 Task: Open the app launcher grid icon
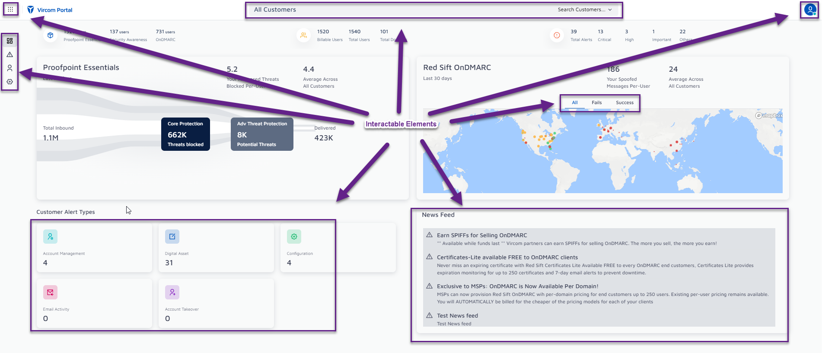point(10,9)
